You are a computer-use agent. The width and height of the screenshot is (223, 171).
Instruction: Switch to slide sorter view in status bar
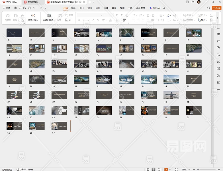point(154,170)
